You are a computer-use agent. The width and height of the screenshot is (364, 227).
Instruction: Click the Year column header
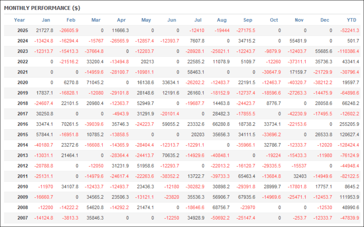19,20
